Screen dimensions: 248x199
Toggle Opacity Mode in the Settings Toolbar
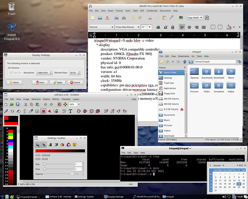[x=44, y=145]
